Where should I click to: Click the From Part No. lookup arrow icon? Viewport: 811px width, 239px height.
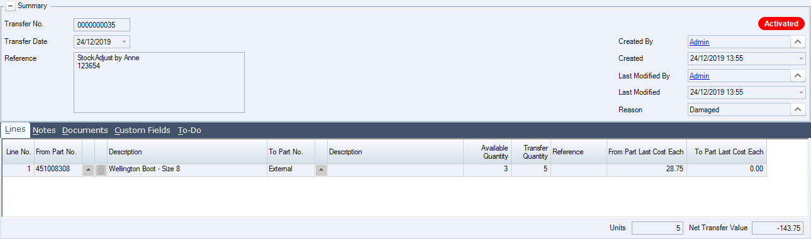tap(88, 169)
